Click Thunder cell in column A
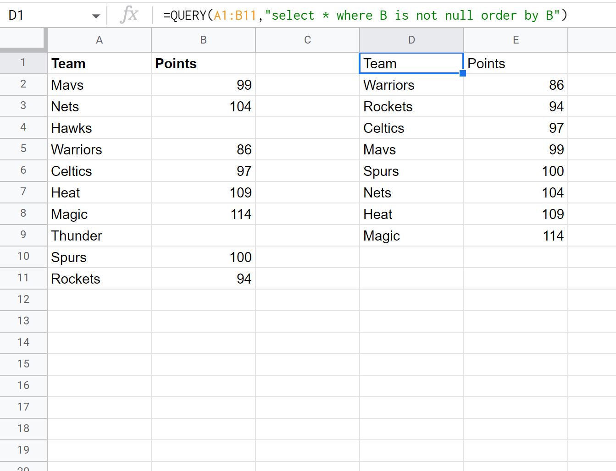Screen dimensions: 616x471 (100, 235)
